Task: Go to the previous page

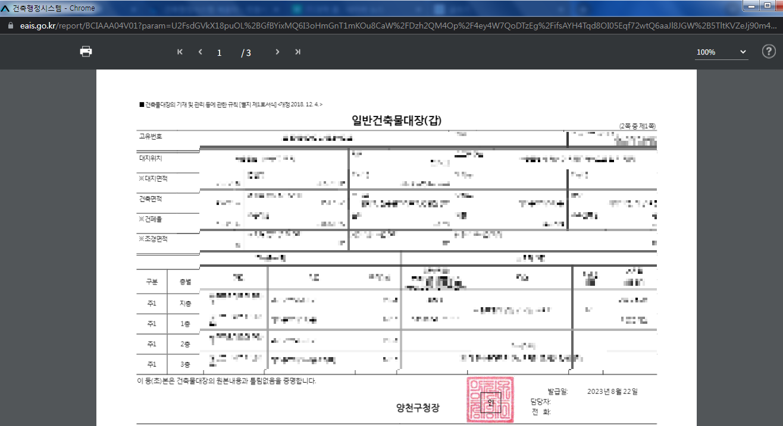Action: [x=201, y=52]
